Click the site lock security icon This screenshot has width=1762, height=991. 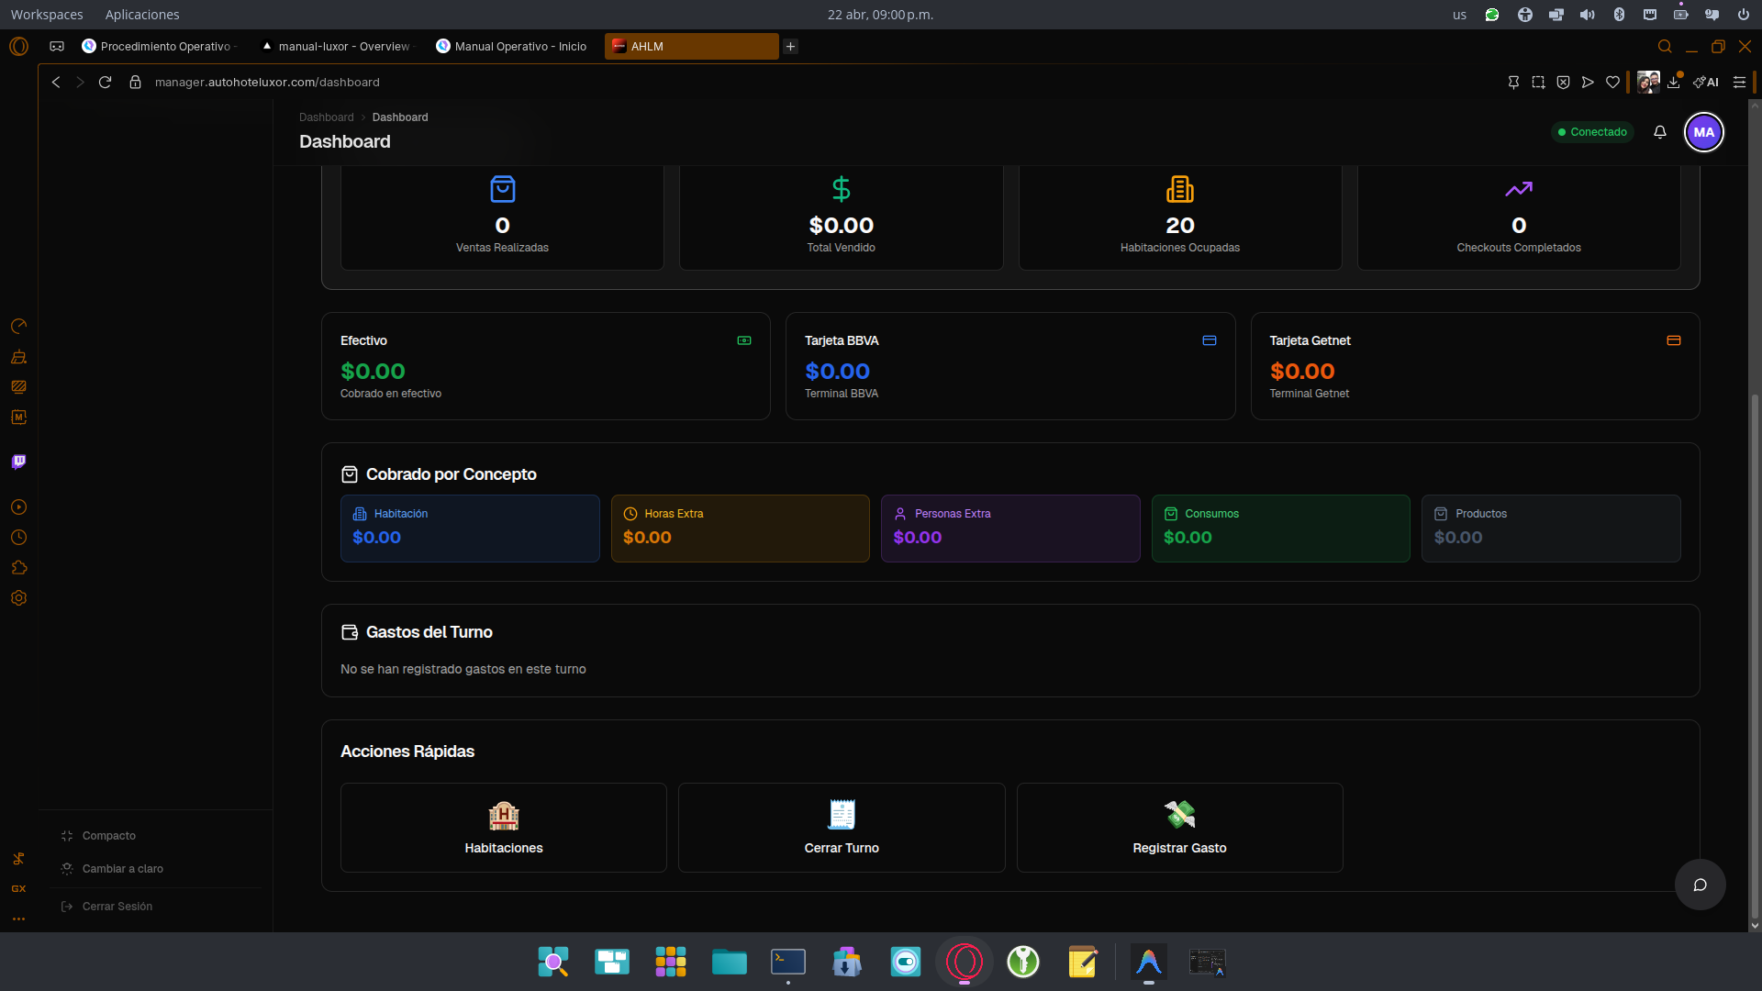[136, 83]
